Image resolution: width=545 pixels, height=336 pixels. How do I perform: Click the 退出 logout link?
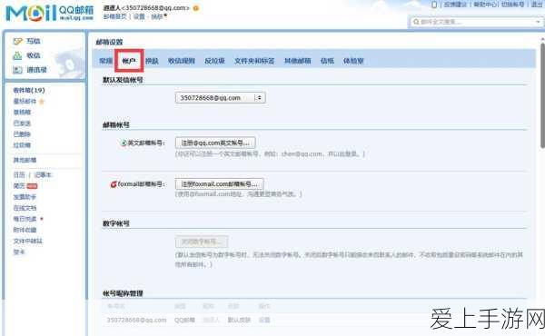(537, 5)
